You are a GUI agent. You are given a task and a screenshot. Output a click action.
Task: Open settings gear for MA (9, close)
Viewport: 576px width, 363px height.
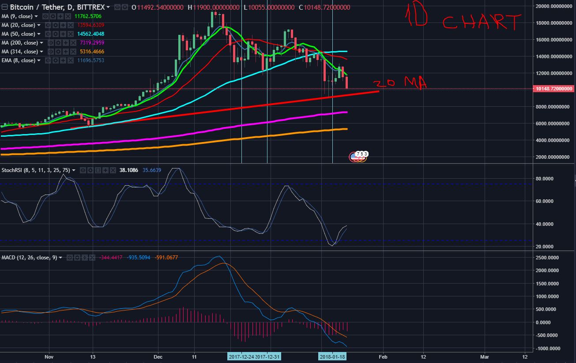coord(53,16)
